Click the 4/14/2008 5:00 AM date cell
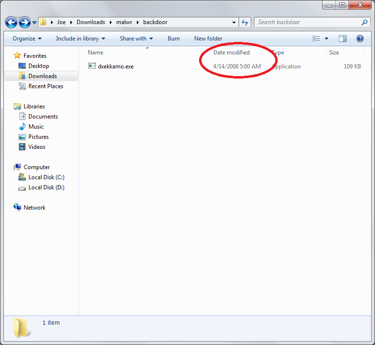The width and height of the screenshot is (375, 345). (x=237, y=66)
